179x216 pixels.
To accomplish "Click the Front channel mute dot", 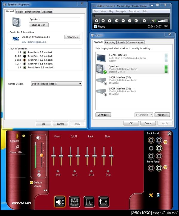I will [x=58, y=171].
